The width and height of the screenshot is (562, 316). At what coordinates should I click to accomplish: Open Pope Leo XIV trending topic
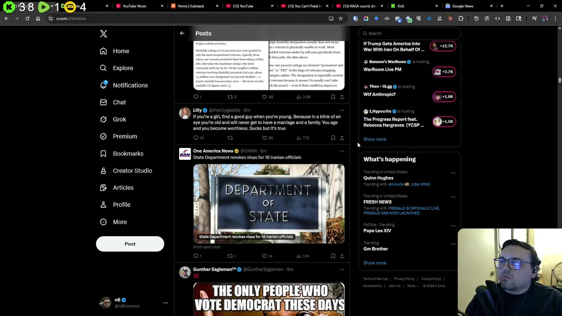tap(377, 231)
